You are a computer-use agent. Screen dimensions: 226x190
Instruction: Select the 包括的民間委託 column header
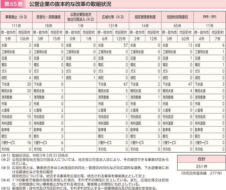tap(177, 17)
